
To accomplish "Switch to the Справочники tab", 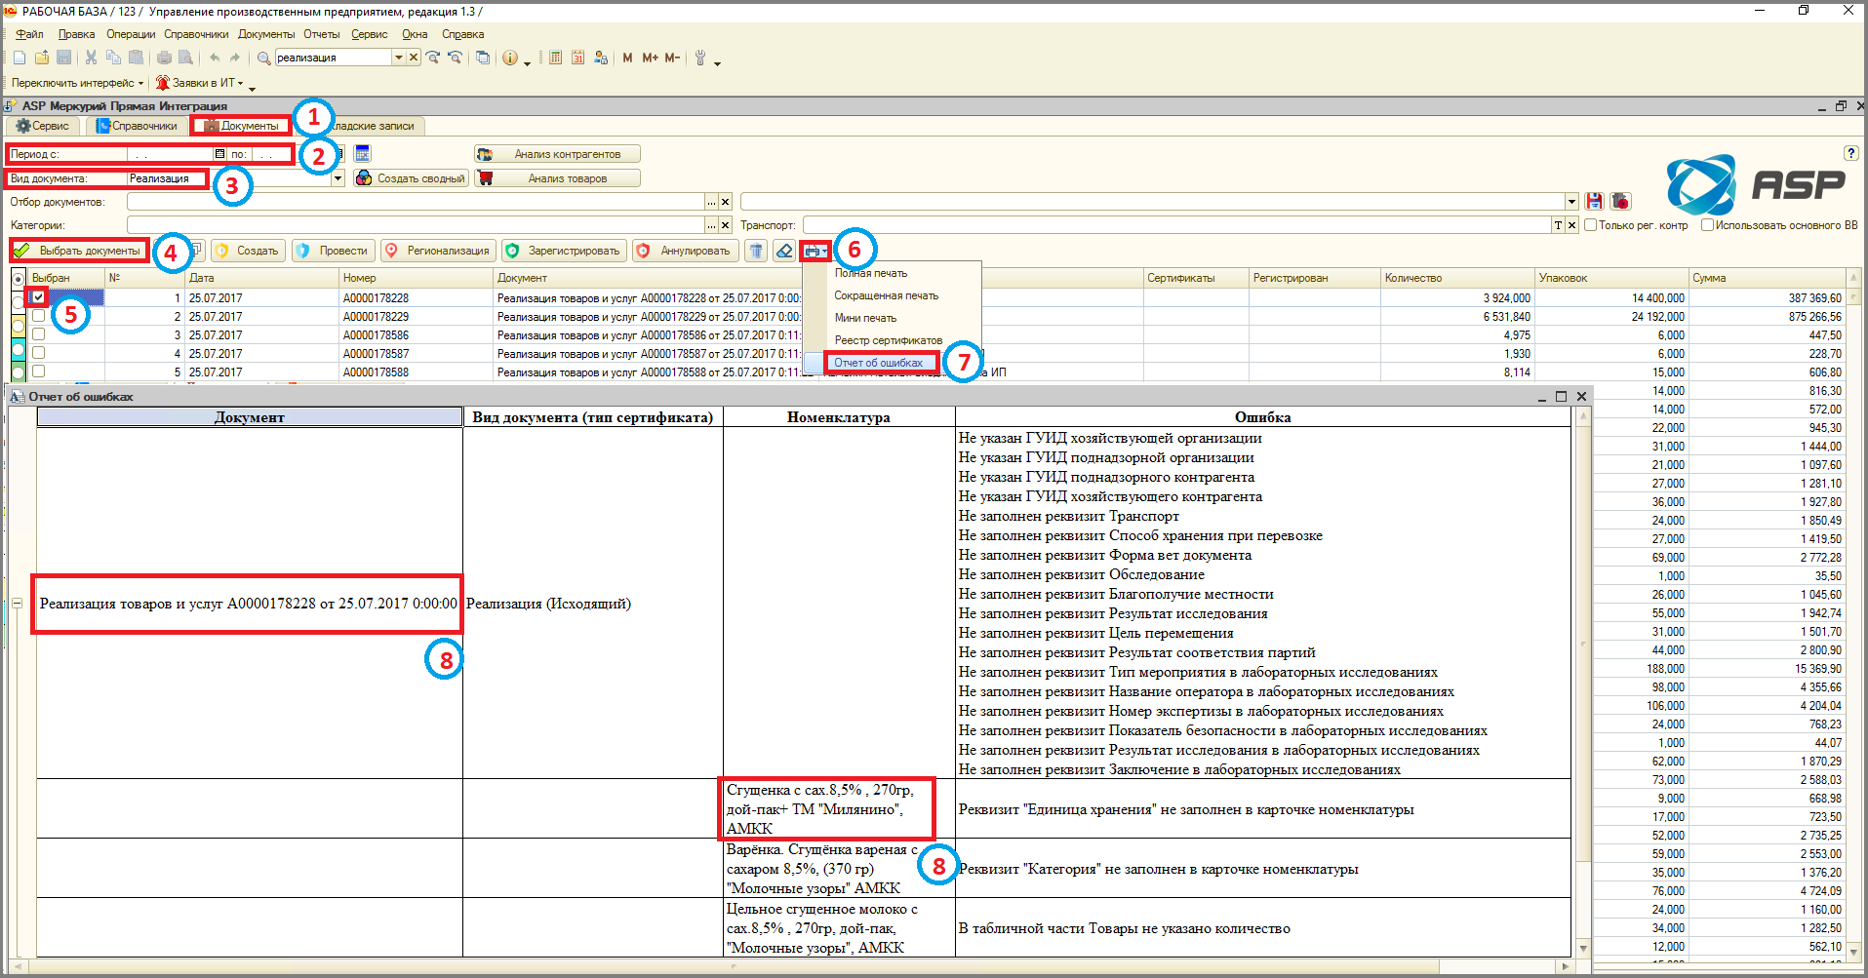I will coord(137,126).
